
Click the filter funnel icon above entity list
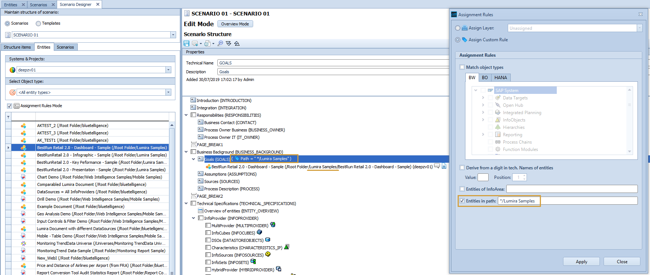coord(8,117)
